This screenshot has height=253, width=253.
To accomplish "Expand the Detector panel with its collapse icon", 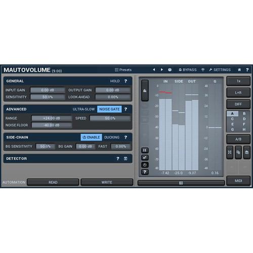I will coord(125,158).
